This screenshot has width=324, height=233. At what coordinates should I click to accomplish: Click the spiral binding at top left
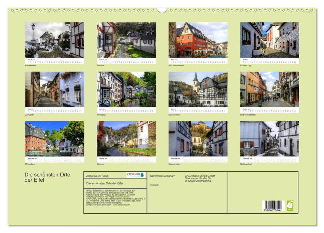pyautogui.click(x=20, y=11)
